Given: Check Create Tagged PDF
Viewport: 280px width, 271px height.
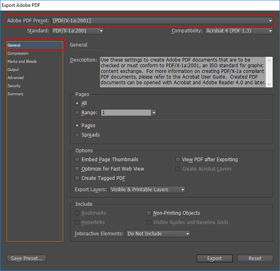Looking at the screenshot, I should point(77,178).
